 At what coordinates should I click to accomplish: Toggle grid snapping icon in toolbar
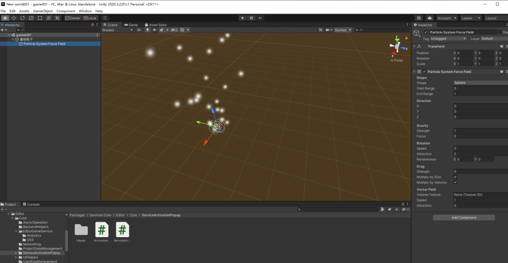105,18
